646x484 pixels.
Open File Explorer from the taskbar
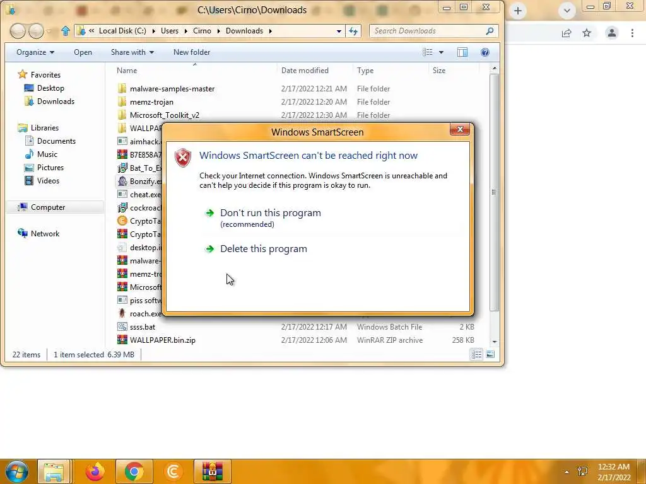(x=54, y=471)
